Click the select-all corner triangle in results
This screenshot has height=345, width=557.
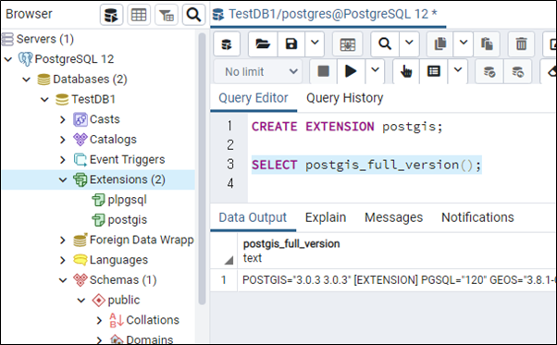point(229,260)
